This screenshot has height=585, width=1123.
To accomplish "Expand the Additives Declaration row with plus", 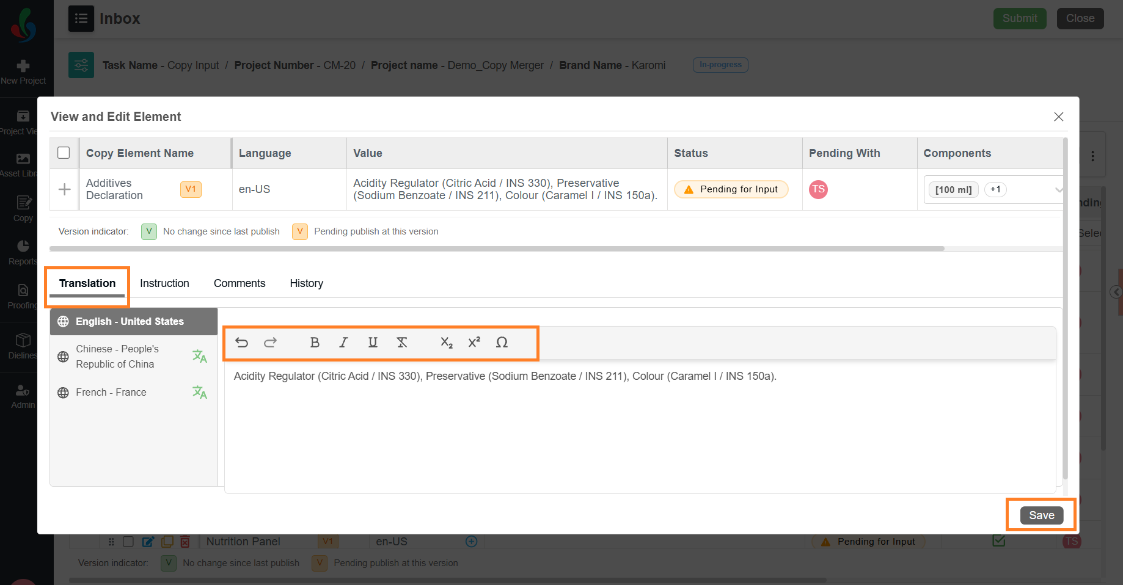I will click(64, 189).
